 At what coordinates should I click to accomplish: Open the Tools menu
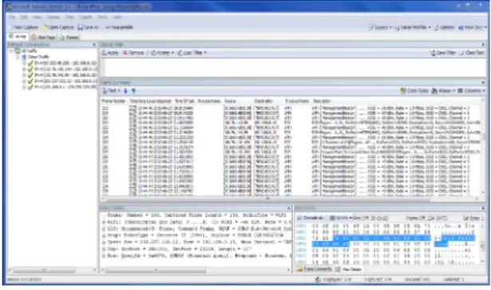click(x=102, y=18)
